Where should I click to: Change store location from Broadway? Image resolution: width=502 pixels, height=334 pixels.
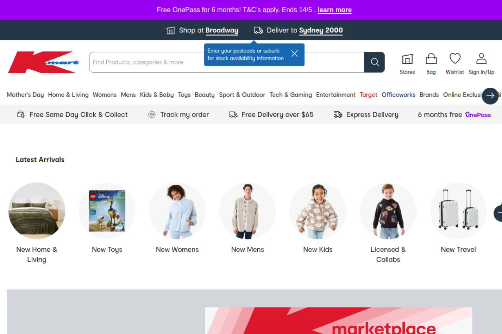pyautogui.click(x=222, y=30)
